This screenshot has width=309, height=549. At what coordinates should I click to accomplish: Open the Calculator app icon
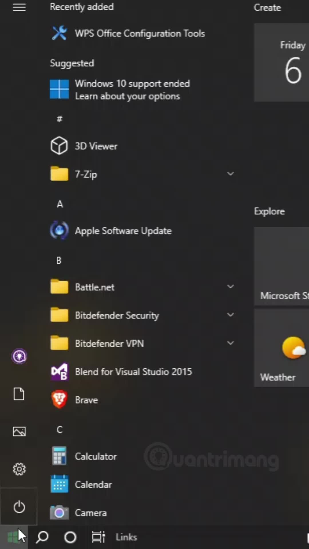pos(59,456)
